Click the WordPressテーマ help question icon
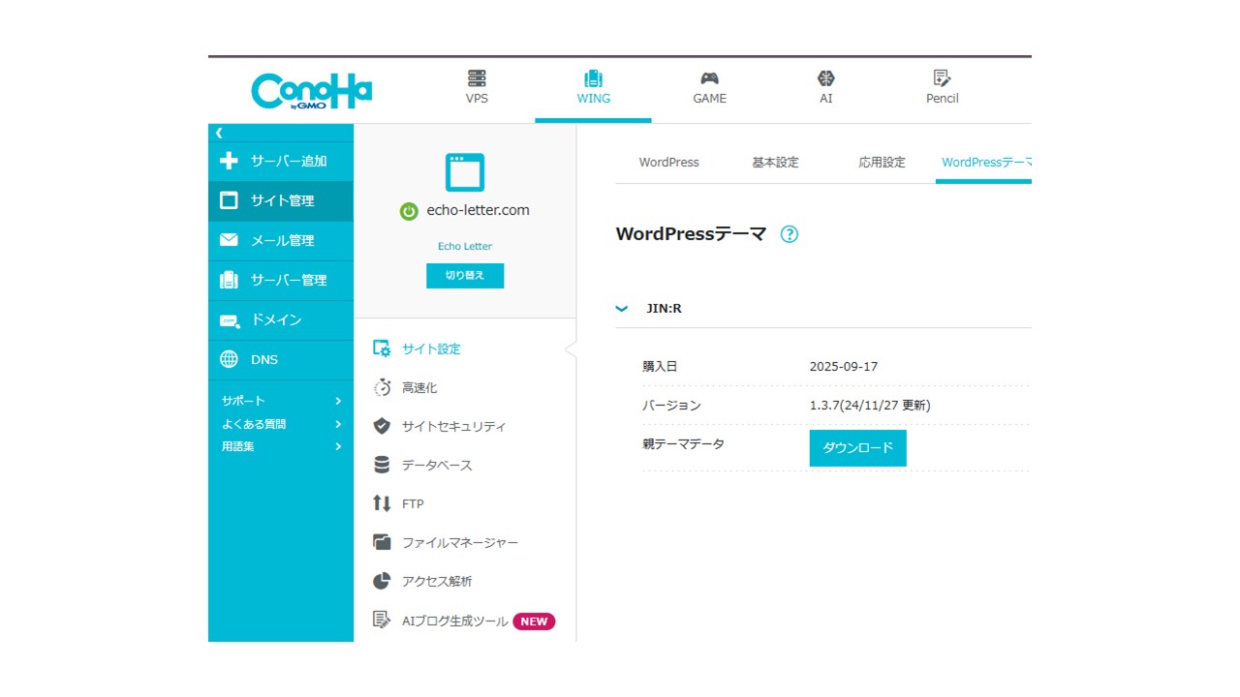Image resolution: width=1240 pixels, height=697 pixels. 790,234
